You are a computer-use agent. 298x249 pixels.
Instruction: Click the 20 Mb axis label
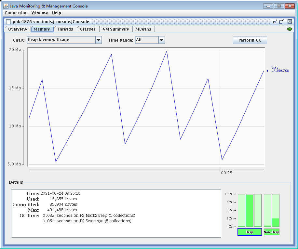coord(15,50)
